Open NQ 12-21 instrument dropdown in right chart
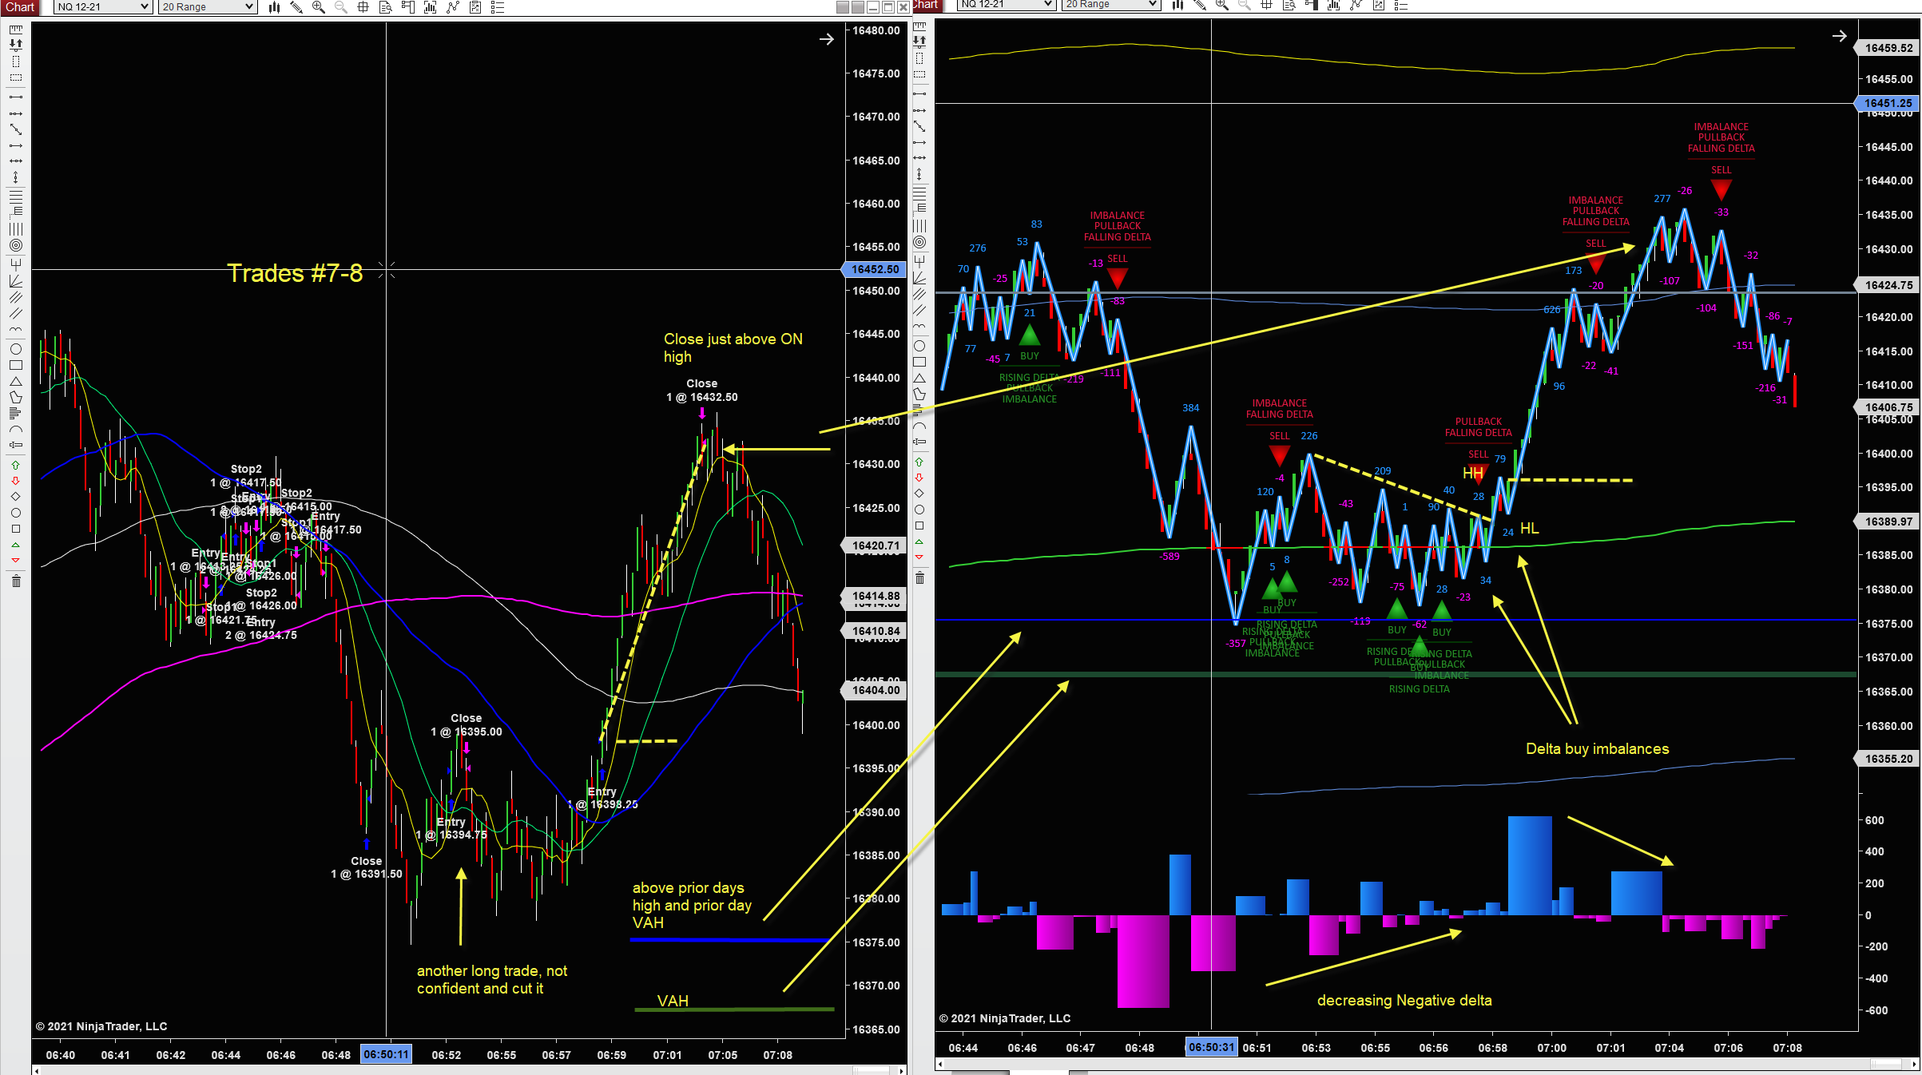 (x=1007, y=5)
